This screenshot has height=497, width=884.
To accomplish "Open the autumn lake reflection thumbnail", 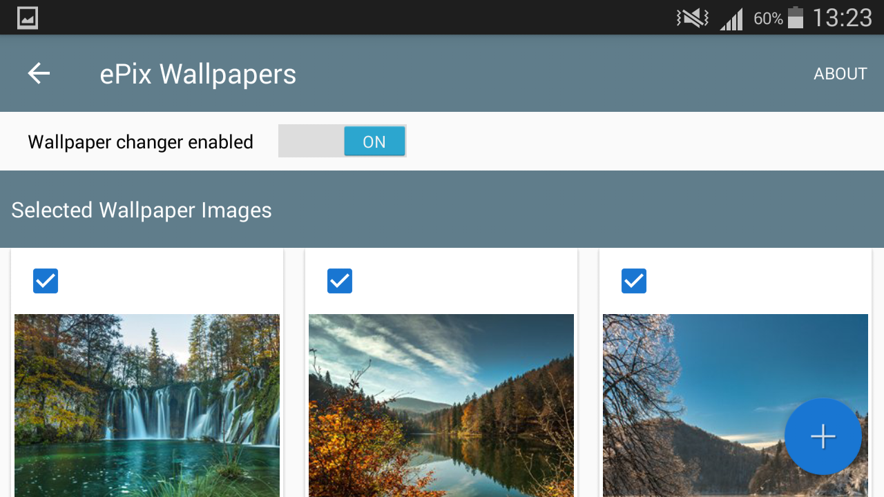I will 441,405.
